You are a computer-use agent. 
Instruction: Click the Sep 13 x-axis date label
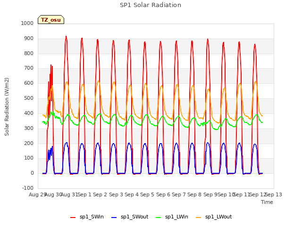coord(274,194)
